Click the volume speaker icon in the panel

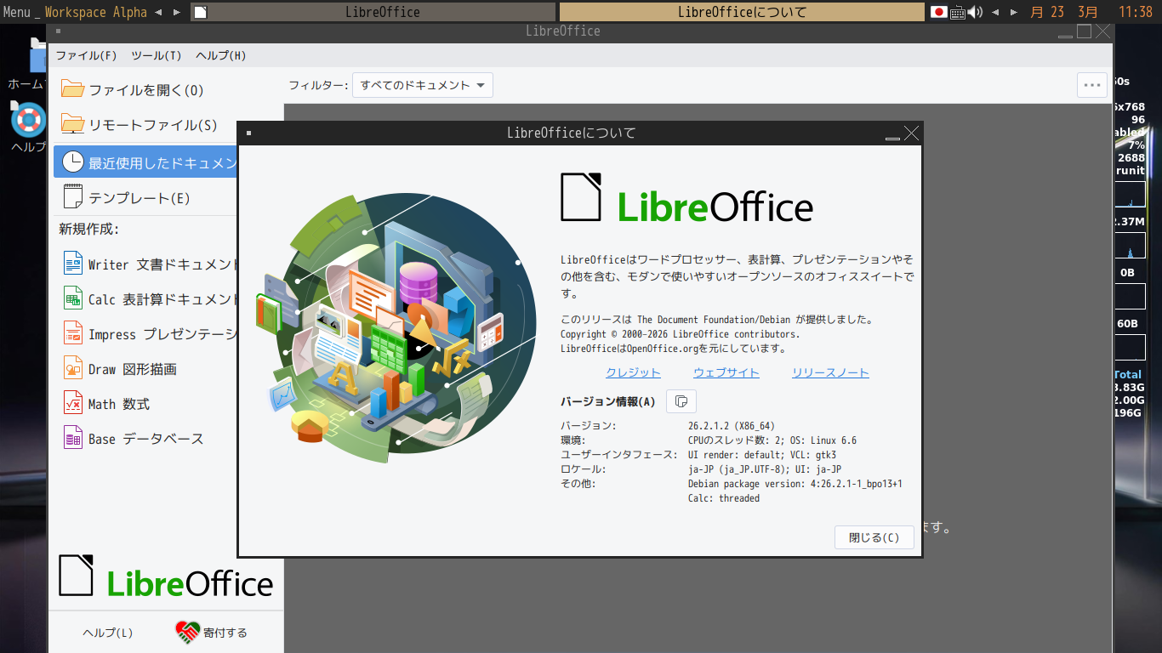click(x=975, y=12)
